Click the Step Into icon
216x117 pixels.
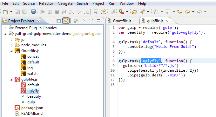tap(71, 12)
